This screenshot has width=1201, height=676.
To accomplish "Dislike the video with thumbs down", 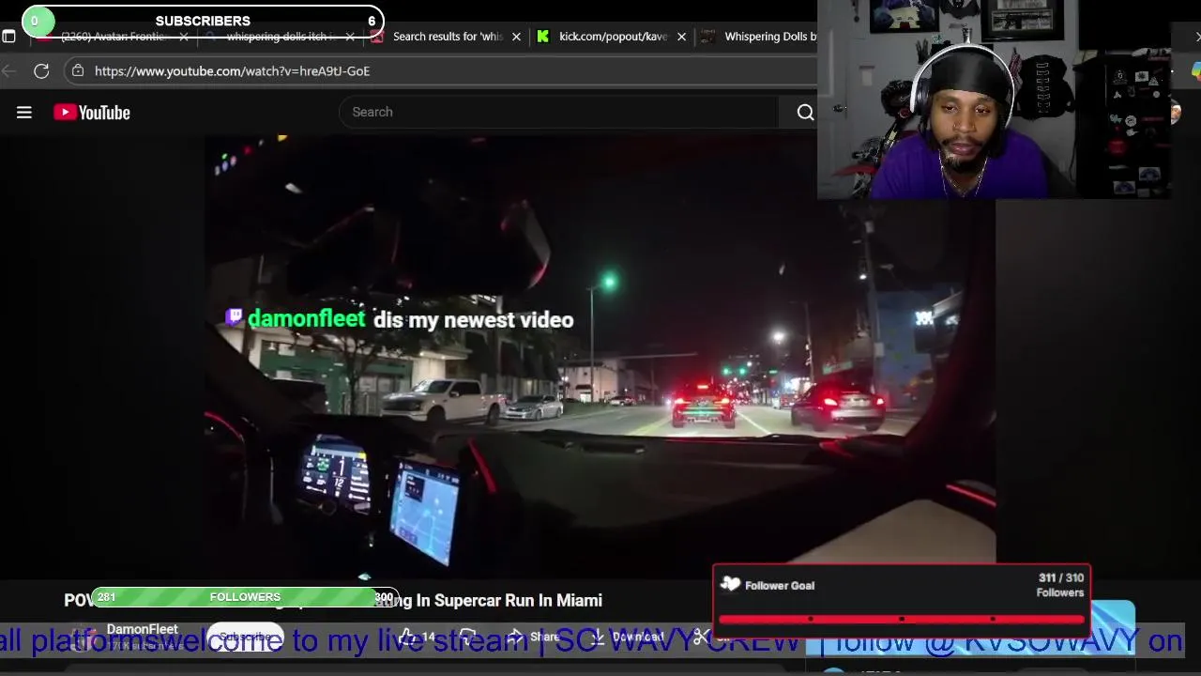I will point(468,637).
